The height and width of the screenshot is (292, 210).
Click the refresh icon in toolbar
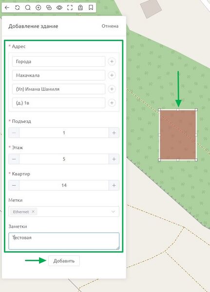pos(18,7)
